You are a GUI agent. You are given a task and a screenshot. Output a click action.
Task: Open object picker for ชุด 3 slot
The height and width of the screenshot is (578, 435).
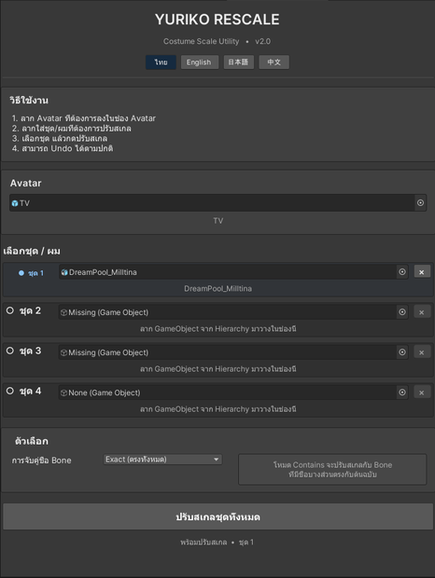tap(402, 352)
